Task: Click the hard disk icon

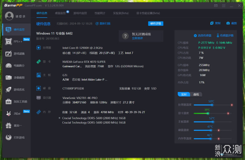Action: click(x=38, y=88)
